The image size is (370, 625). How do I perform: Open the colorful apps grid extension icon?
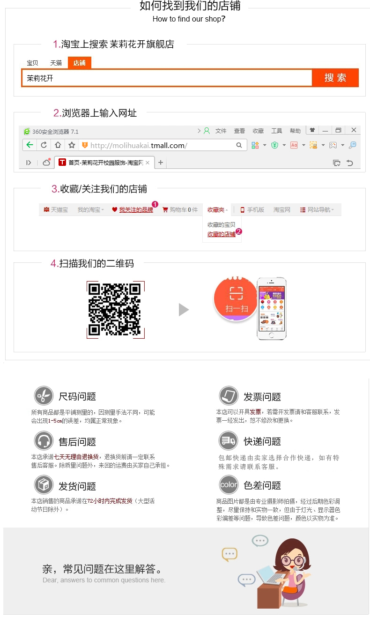pyautogui.click(x=255, y=145)
